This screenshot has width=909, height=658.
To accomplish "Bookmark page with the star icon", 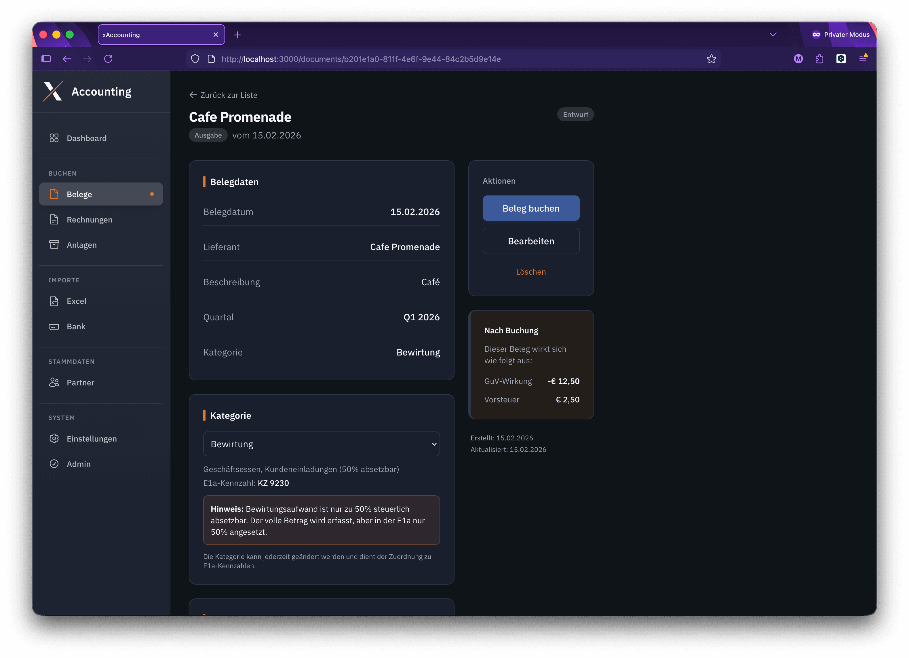I will coord(712,59).
